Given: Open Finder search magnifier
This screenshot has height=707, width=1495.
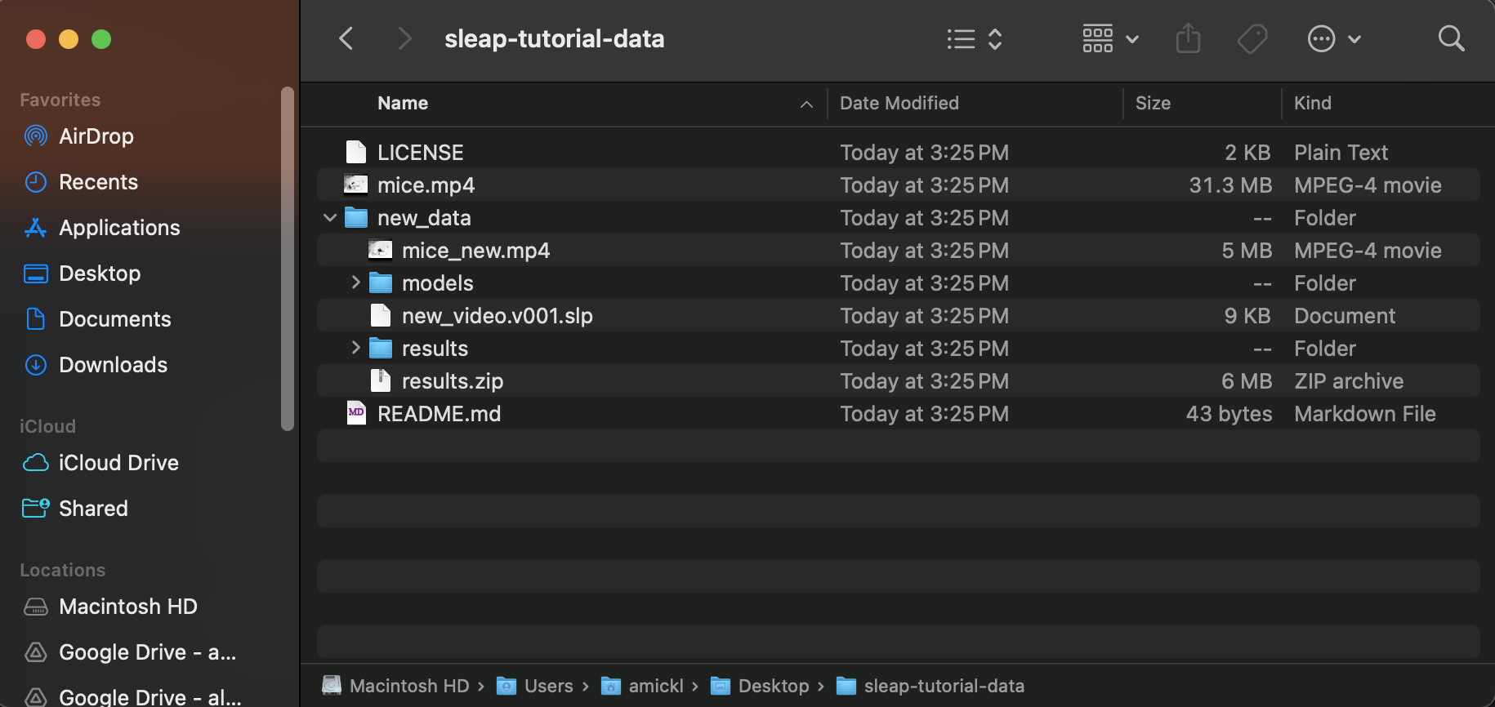Looking at the screenshot, I should [x=1451, y=38].
